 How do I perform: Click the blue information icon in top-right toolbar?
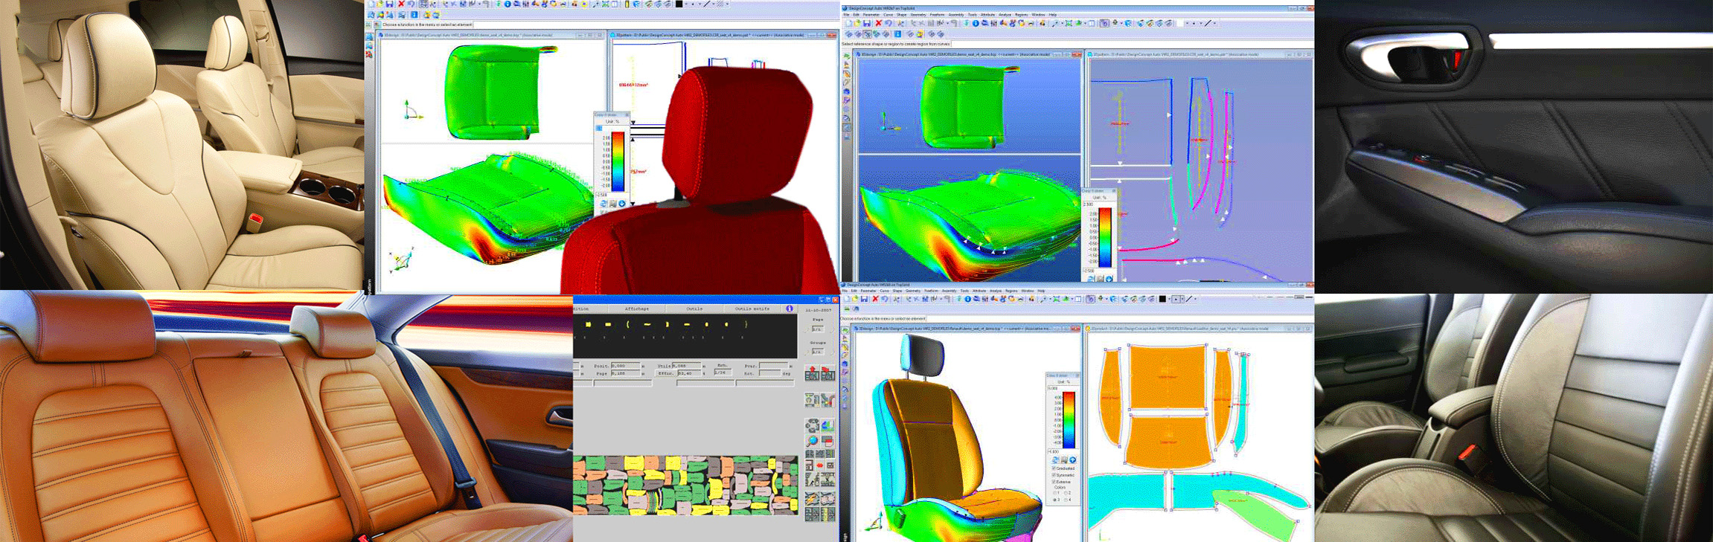pyautogui.click(x=976, y=24)
